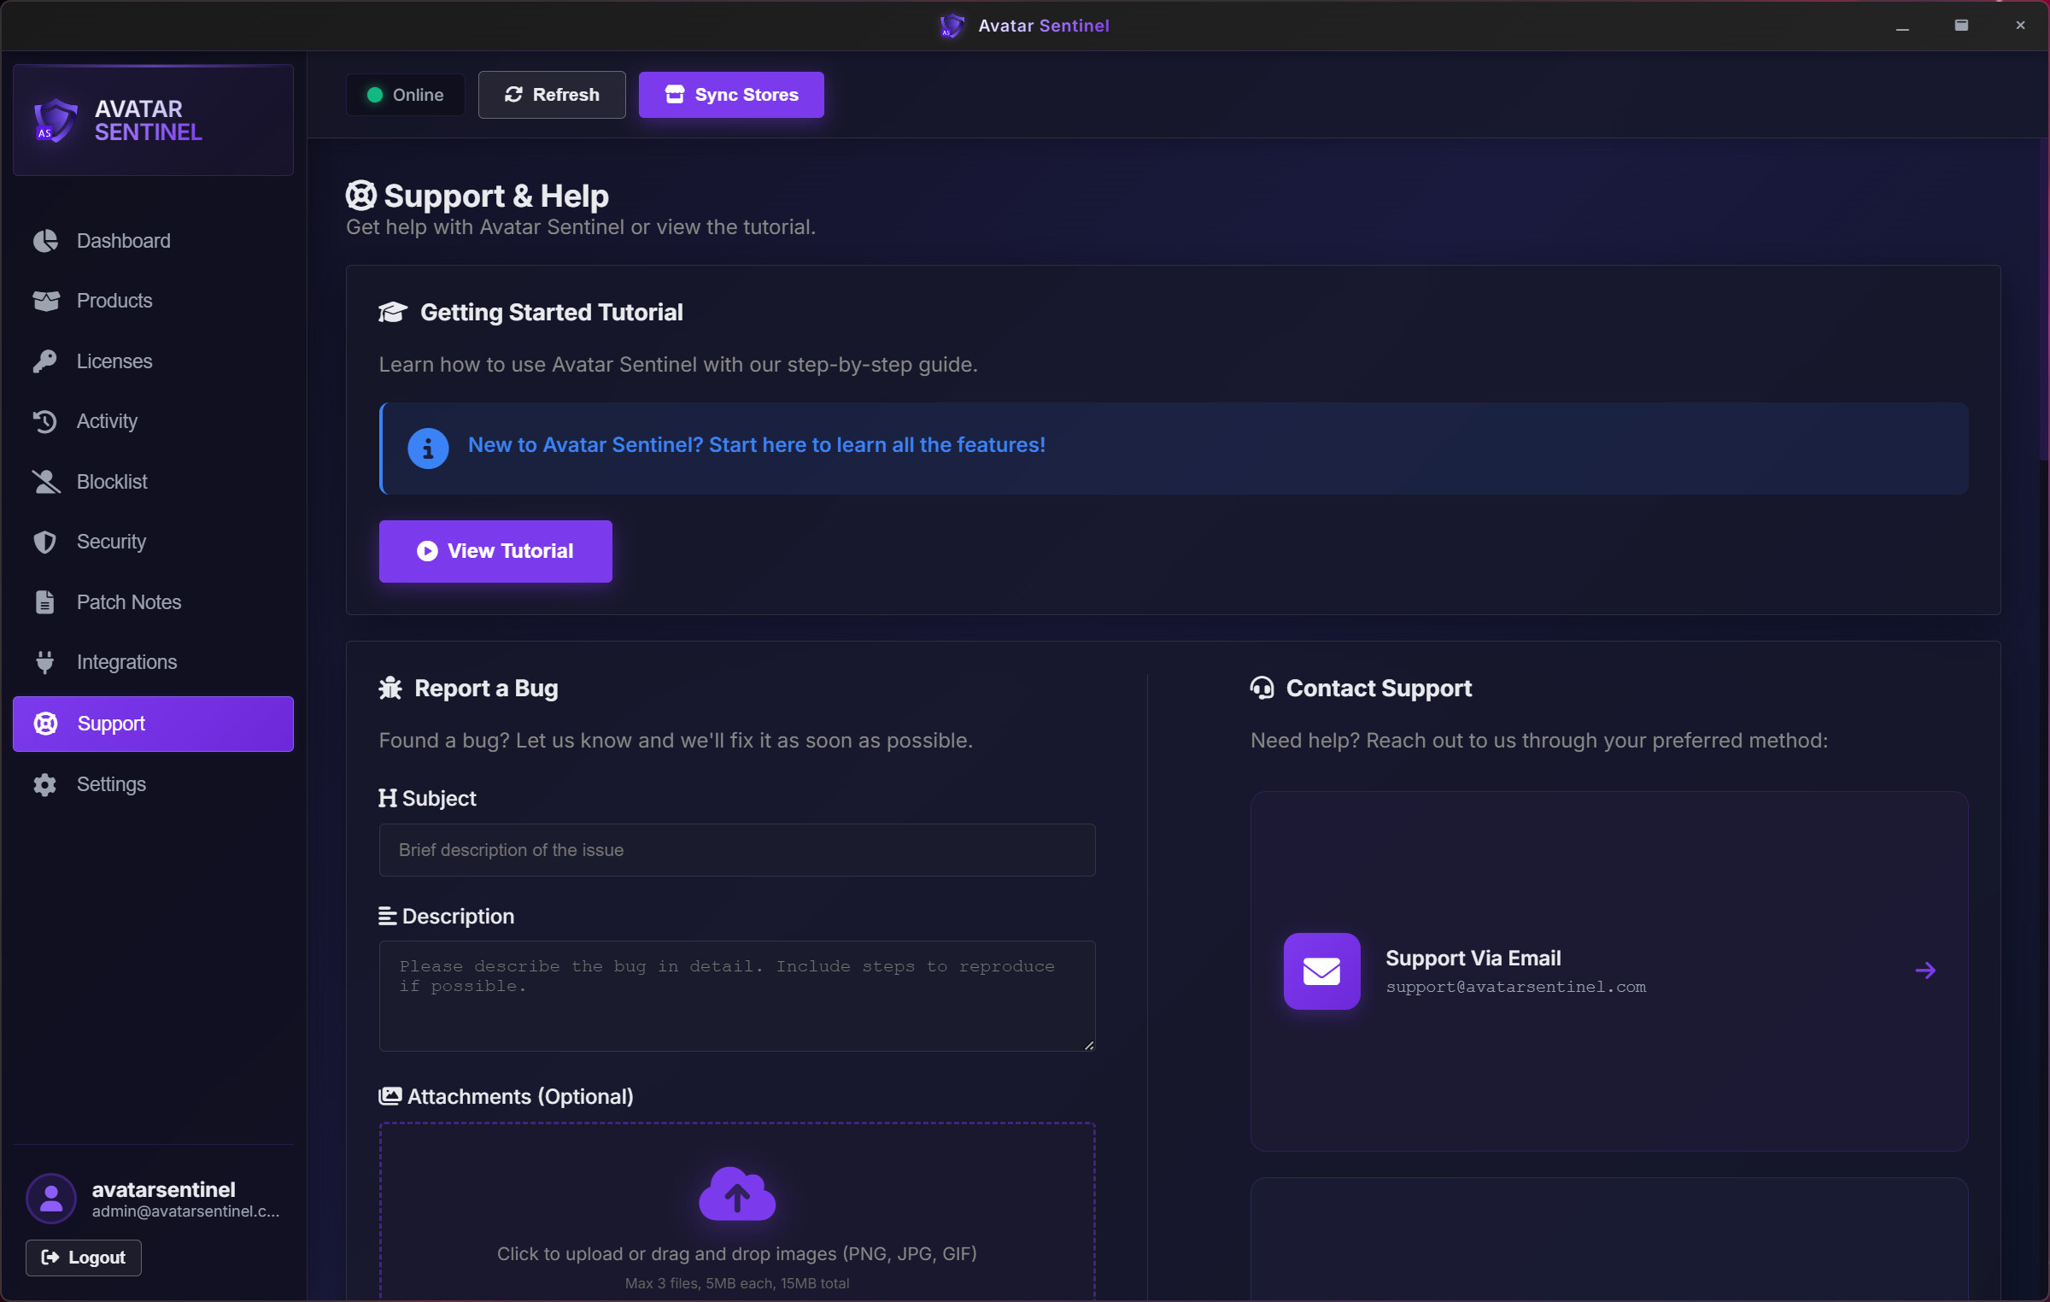Focus the Subject input field

point(736,850)
